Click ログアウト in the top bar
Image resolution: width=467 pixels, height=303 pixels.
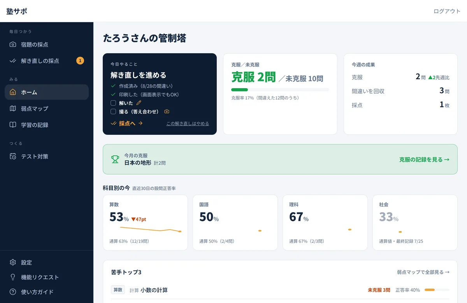(447, 11)
